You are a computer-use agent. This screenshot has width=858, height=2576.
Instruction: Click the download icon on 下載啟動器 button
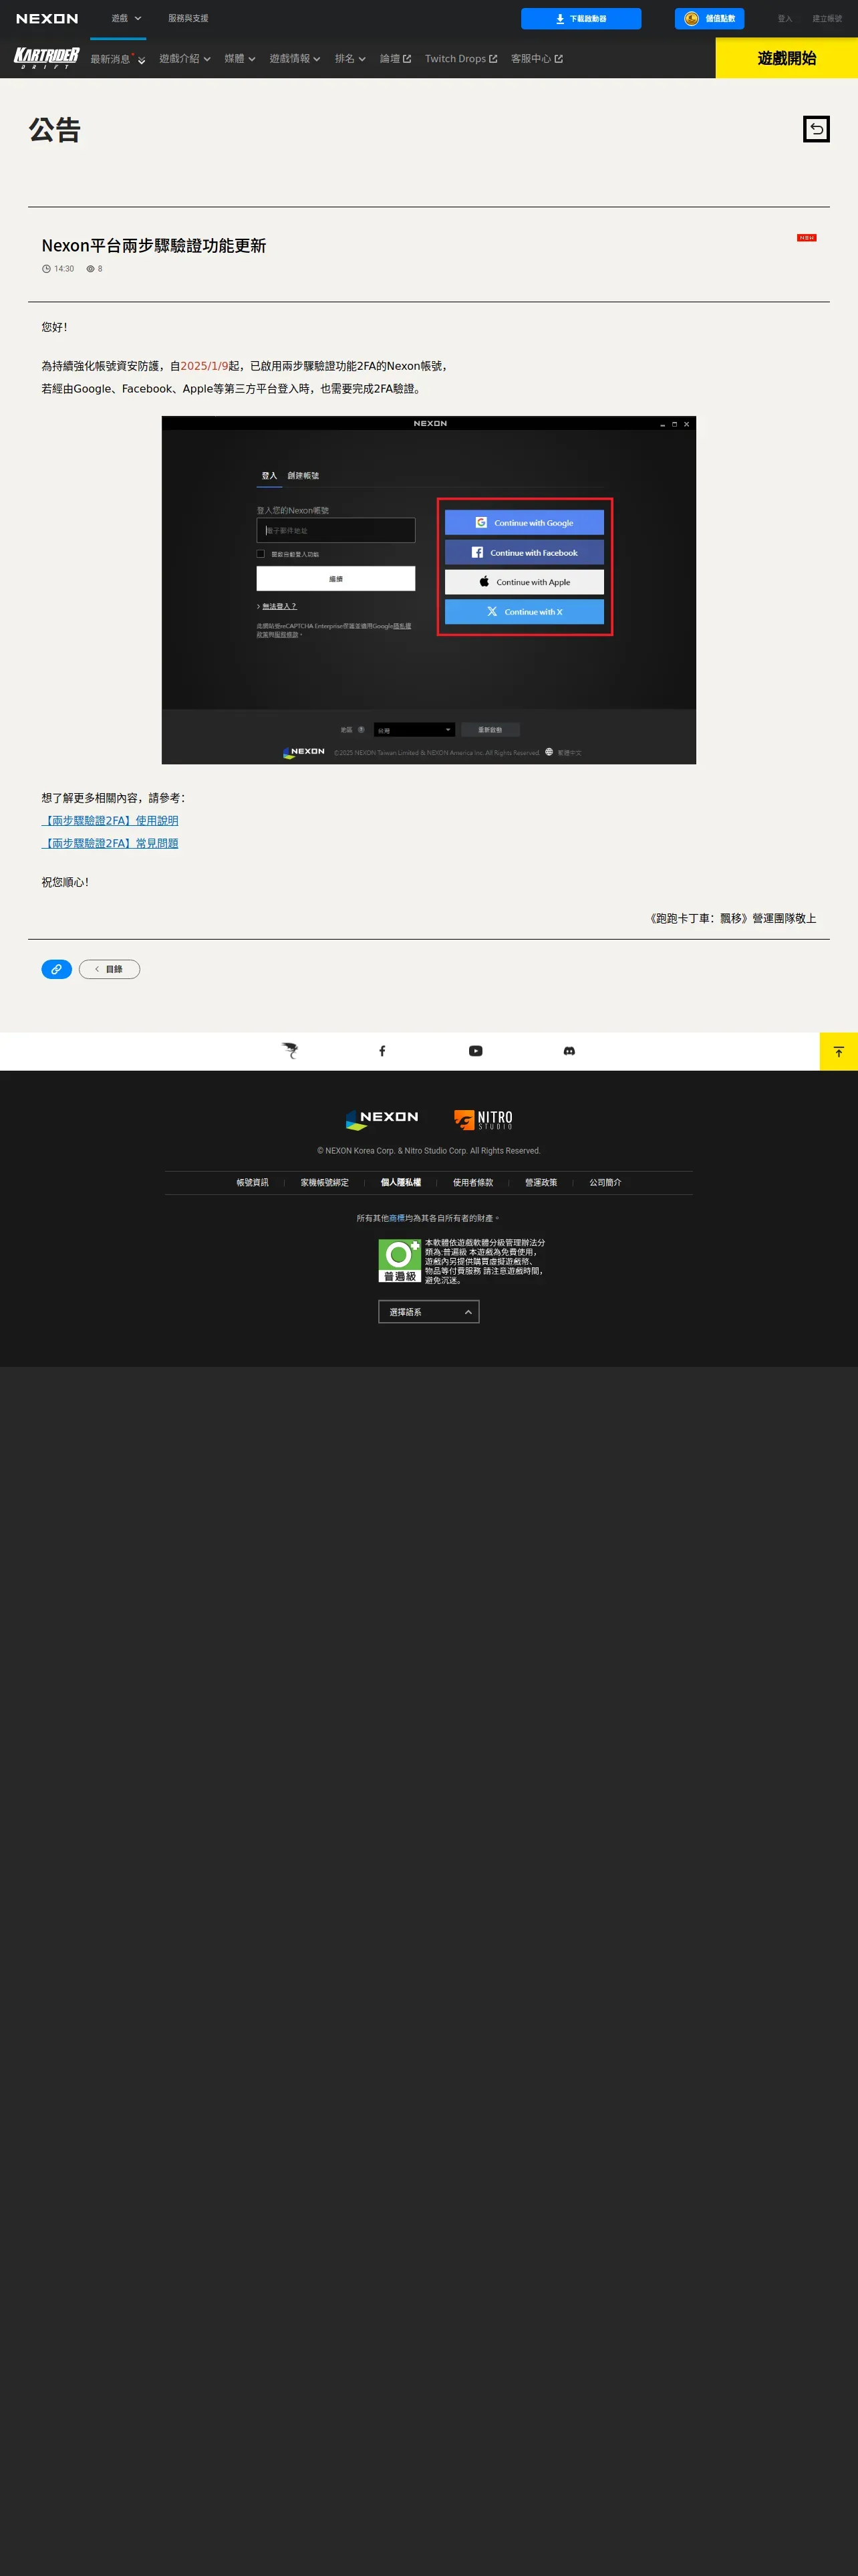pyautogui.click(x=561, y=19)
